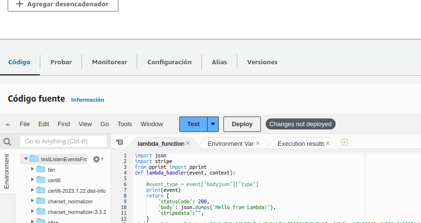Close the lambda_function tab

[x=187, y=143]
